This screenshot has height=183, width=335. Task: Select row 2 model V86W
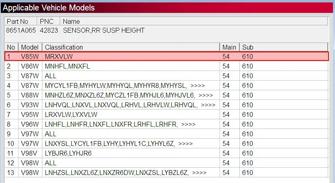tap(30, 66)
